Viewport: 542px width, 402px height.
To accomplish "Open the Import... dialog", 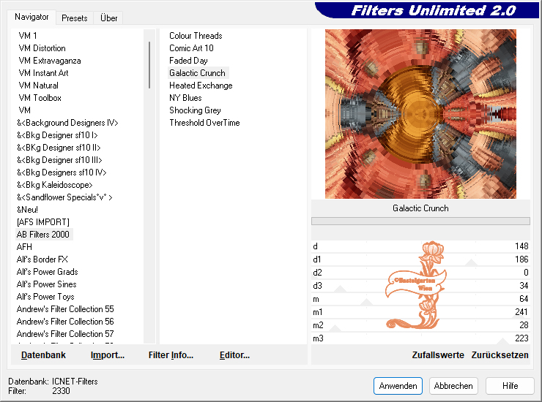I will point(108,355).
